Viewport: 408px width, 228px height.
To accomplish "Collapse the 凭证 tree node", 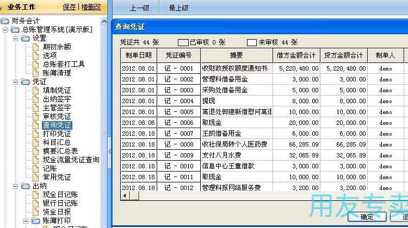I will pyautogui.click(x=16, y=83).
